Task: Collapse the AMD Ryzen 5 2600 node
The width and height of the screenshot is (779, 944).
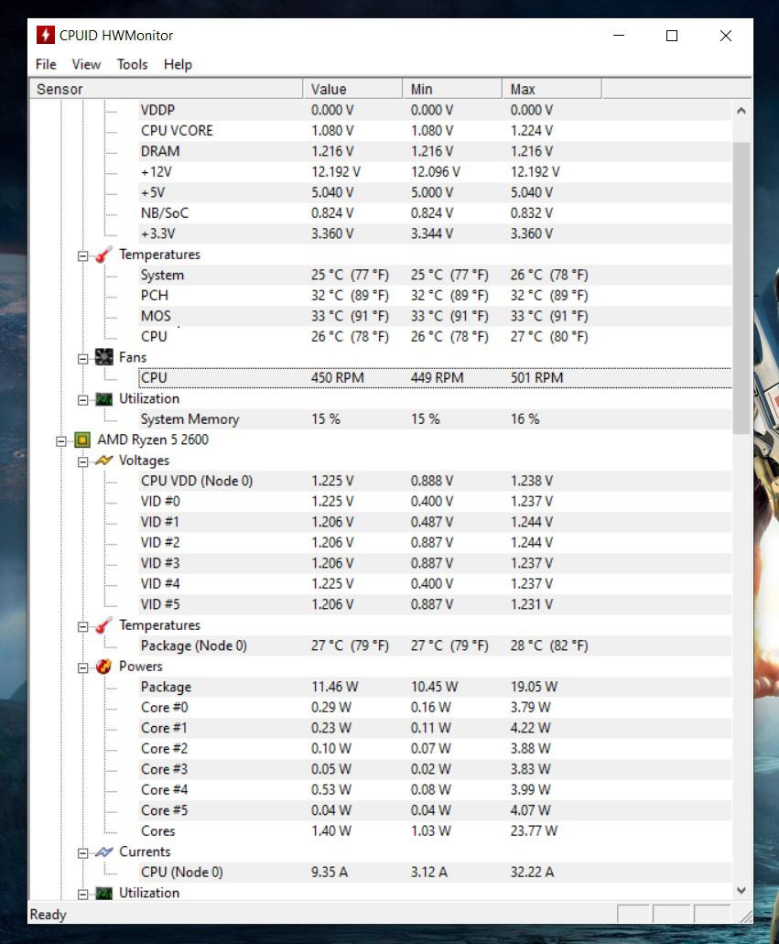Action: (x=61, y=440)
